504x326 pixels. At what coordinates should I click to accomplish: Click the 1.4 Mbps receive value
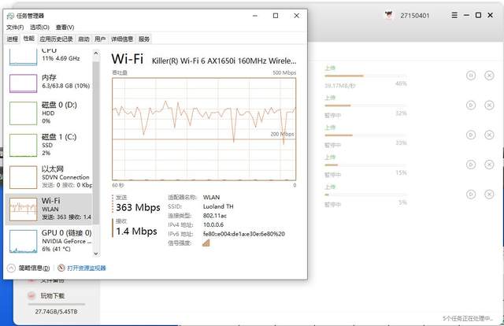click(x=136, y=232)
